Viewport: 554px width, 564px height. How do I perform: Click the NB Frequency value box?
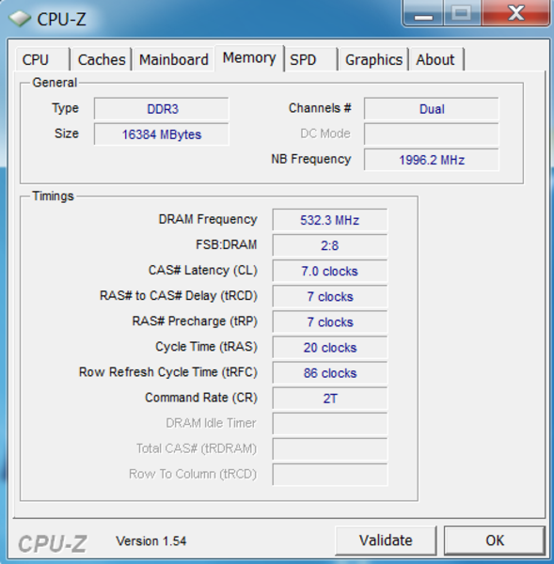[x=431, y=160]
